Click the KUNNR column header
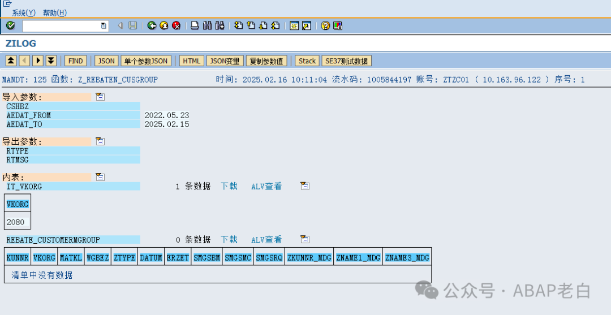This screenshot has width=611, height=315. tap(18, 257)
